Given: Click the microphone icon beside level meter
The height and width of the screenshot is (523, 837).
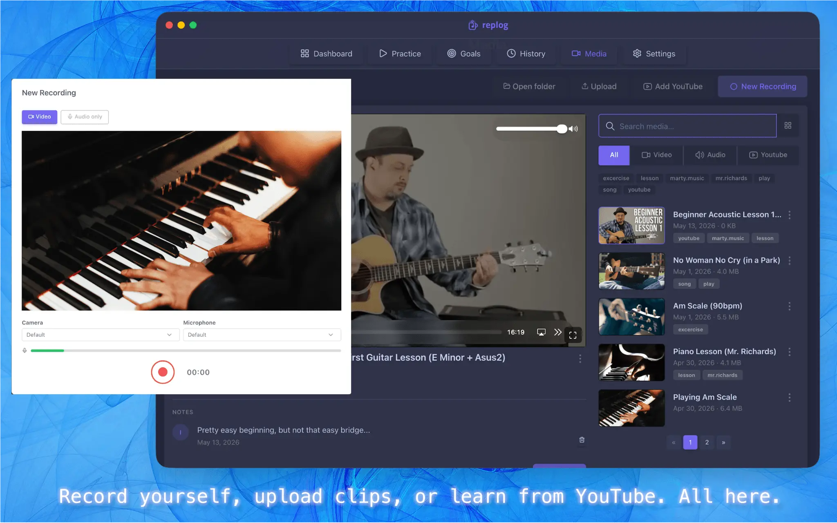Looking at the screenshot, I should (x=25, y=351).
